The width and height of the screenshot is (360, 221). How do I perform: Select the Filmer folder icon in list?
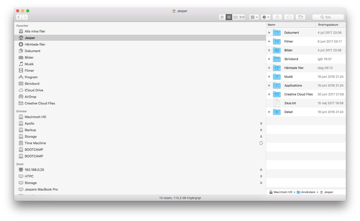tap(277, 42)
